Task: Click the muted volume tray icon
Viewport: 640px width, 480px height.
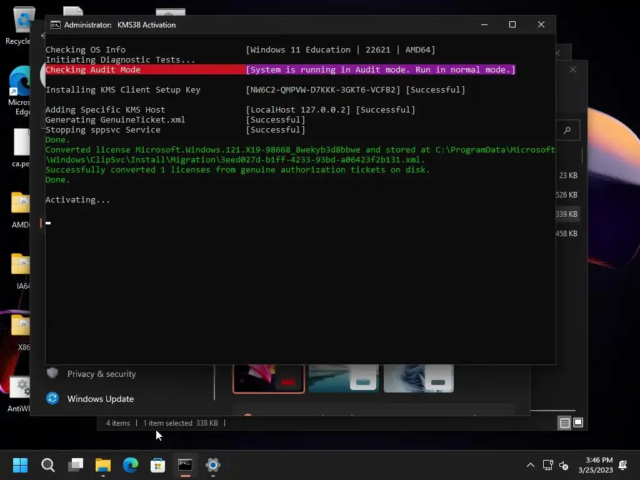Action: tap(564, 465)
